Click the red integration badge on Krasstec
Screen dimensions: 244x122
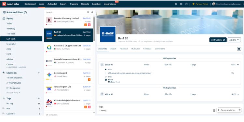(89, 25)
